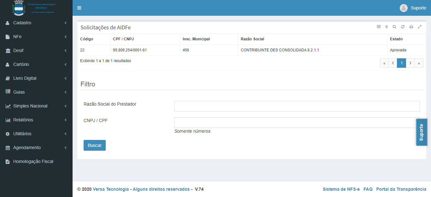Image resolution: width=431 pixels, height=197 pixels.
Task: Open the Suporte user avatar menu
Action: tap(413, 8)
